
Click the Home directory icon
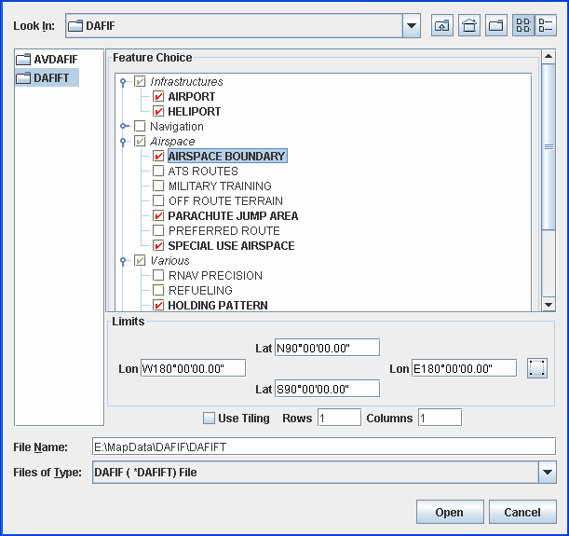[x=469, y=26]
